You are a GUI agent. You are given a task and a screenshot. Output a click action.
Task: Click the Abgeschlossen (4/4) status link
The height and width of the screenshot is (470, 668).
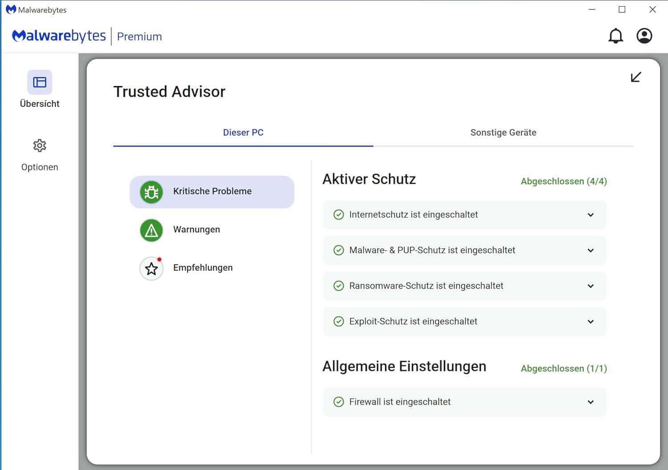(563, 181)
